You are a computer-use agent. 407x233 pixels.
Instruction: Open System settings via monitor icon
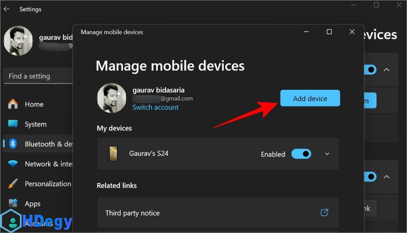[13, 124]
